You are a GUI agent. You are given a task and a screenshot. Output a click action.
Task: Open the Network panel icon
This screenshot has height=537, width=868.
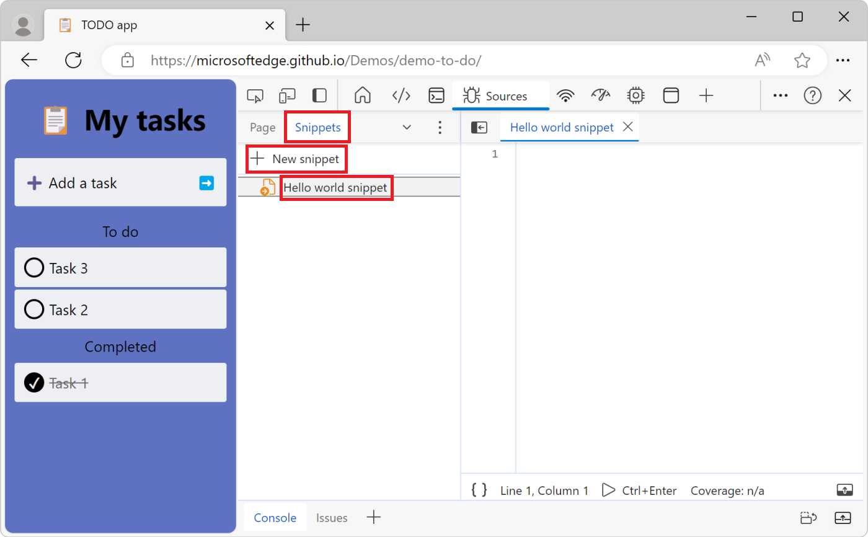point(566,95)
